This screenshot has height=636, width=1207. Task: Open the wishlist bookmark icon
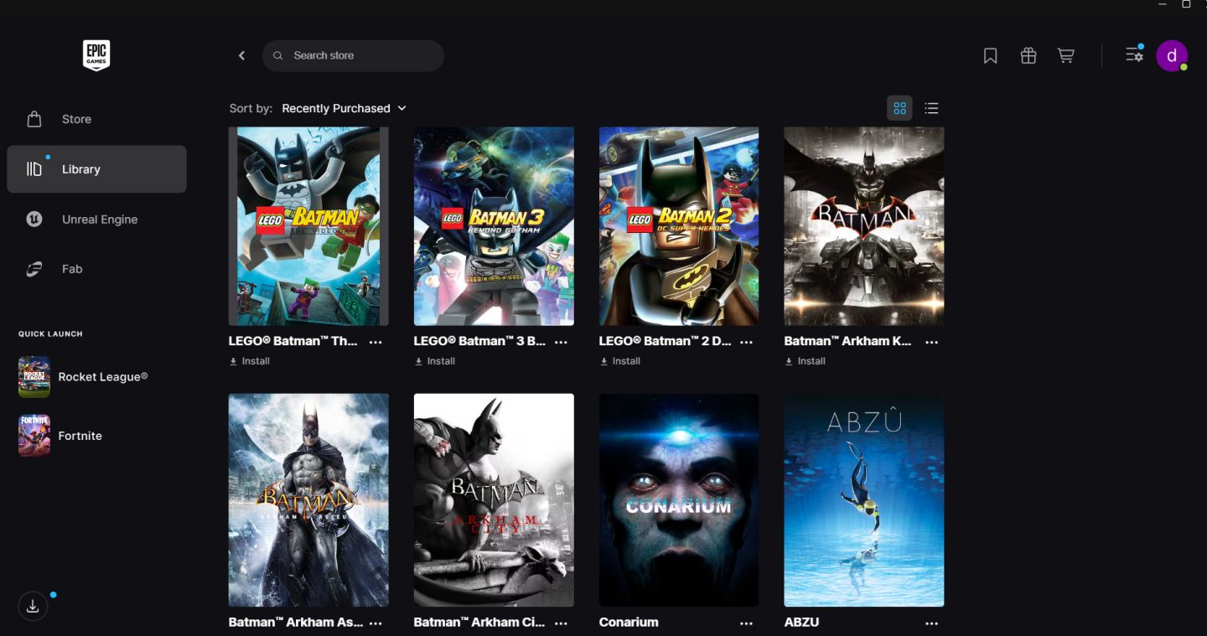point(990,55)
